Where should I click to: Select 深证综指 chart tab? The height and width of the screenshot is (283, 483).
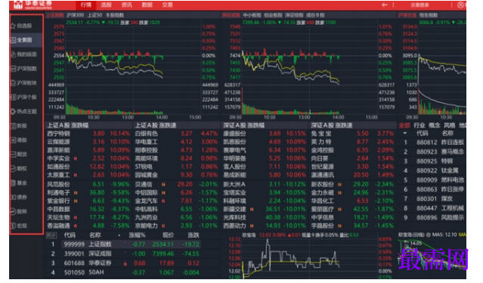point(294,15)
